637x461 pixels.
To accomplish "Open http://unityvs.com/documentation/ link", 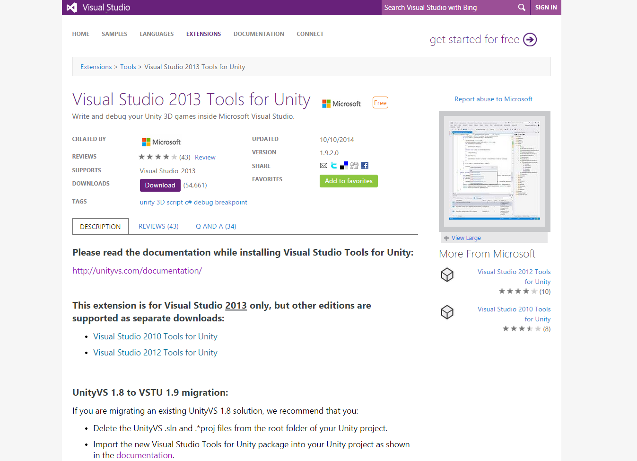I will coord(137,271).
